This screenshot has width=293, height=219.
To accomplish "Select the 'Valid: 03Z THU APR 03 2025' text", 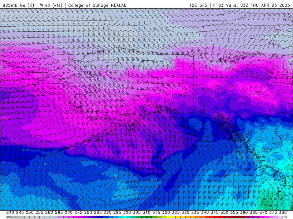I will (x=258, y=5).
